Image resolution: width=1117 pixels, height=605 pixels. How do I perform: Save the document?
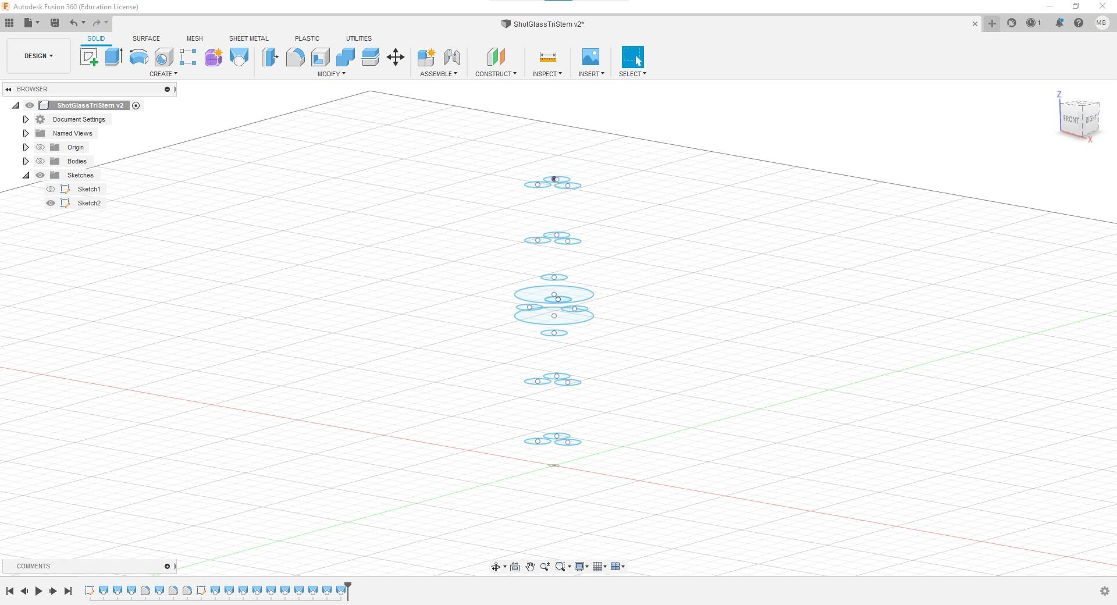tap(55, 23)
